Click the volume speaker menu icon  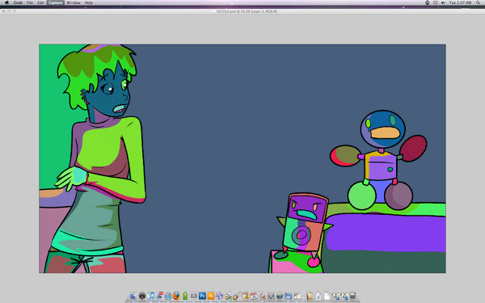443,2
